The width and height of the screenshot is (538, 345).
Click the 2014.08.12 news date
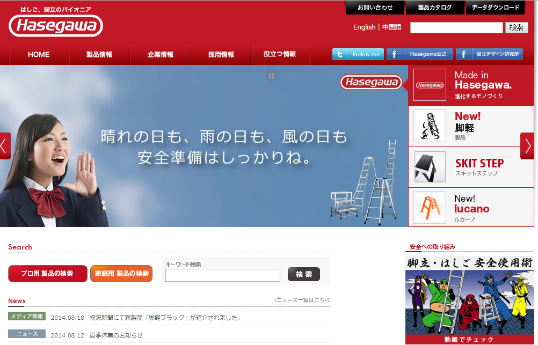coord(67,335)
